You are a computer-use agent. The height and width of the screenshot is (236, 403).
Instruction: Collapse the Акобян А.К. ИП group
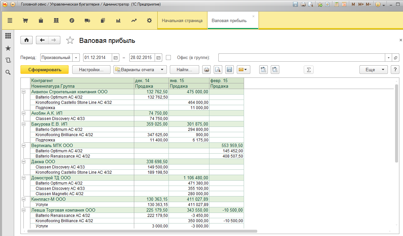[23, 113]
